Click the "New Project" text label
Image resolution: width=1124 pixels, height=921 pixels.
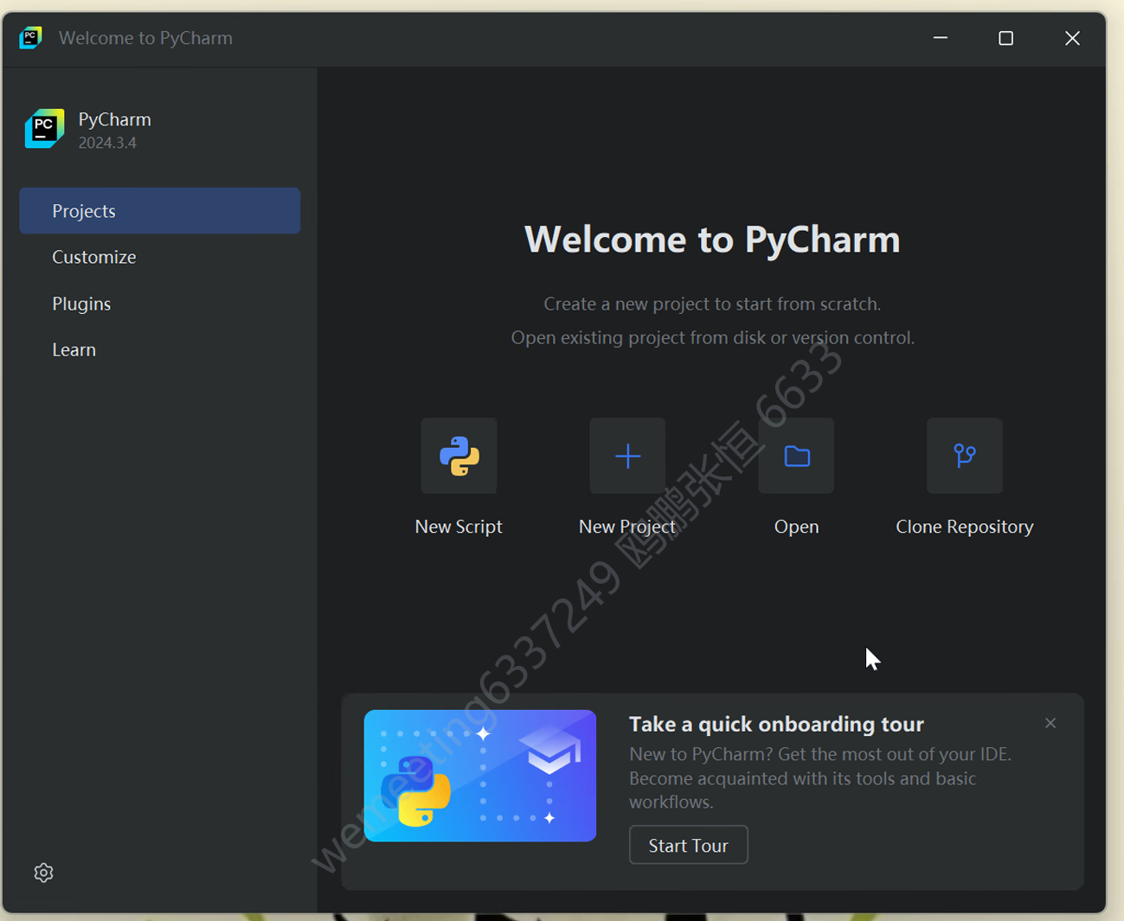pos(627,527)
